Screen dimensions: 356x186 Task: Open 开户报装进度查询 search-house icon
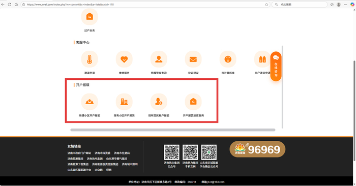point(193,102)
